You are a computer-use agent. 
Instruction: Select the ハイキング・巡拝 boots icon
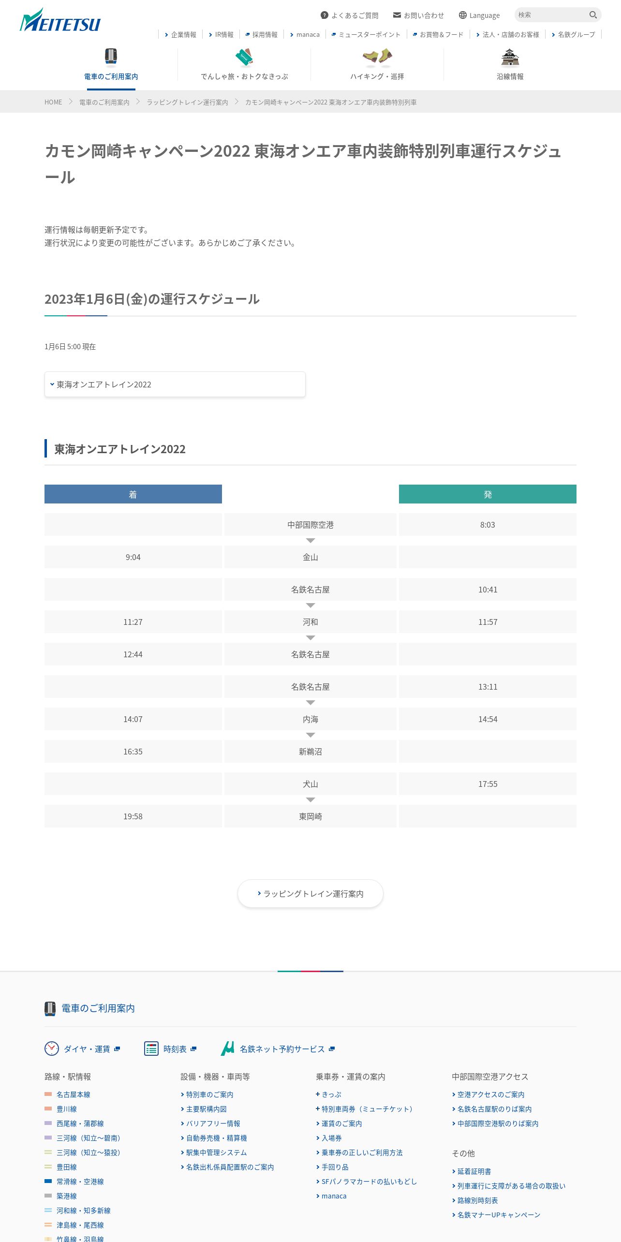[x=377, y=57]
